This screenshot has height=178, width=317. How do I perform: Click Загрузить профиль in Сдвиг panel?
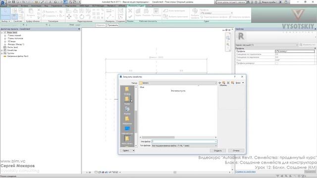pos(239,17)
